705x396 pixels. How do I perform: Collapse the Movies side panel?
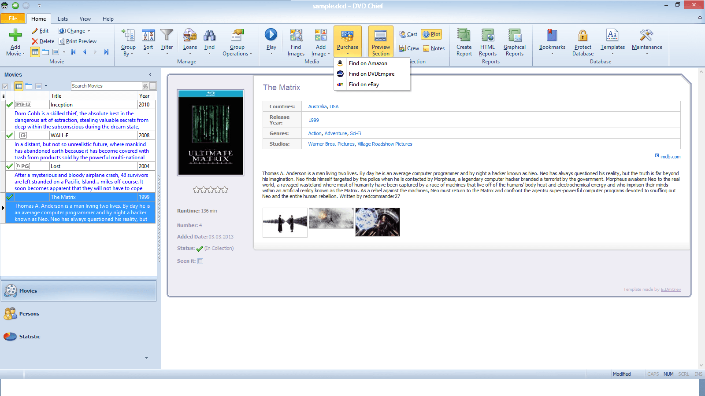150,75
